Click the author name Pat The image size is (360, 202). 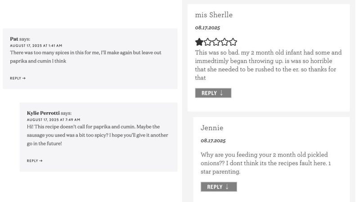pos(14,39)
